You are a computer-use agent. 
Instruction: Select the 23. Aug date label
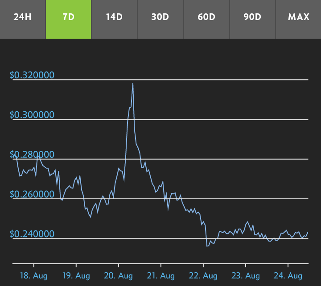click(x=246, y=276)
